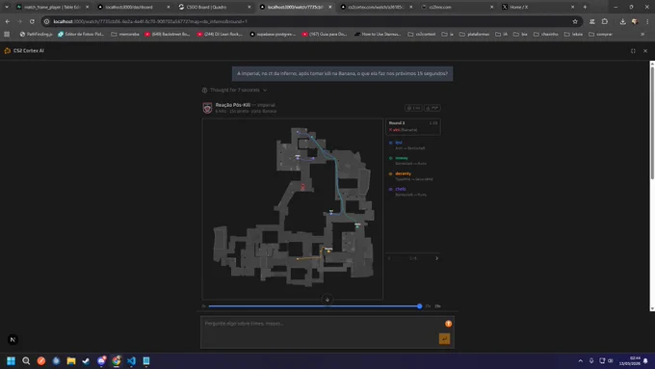Click the link button beside PDF
Image resolution: width=655 pixels, height=369 pixels.
coord(413,108)
